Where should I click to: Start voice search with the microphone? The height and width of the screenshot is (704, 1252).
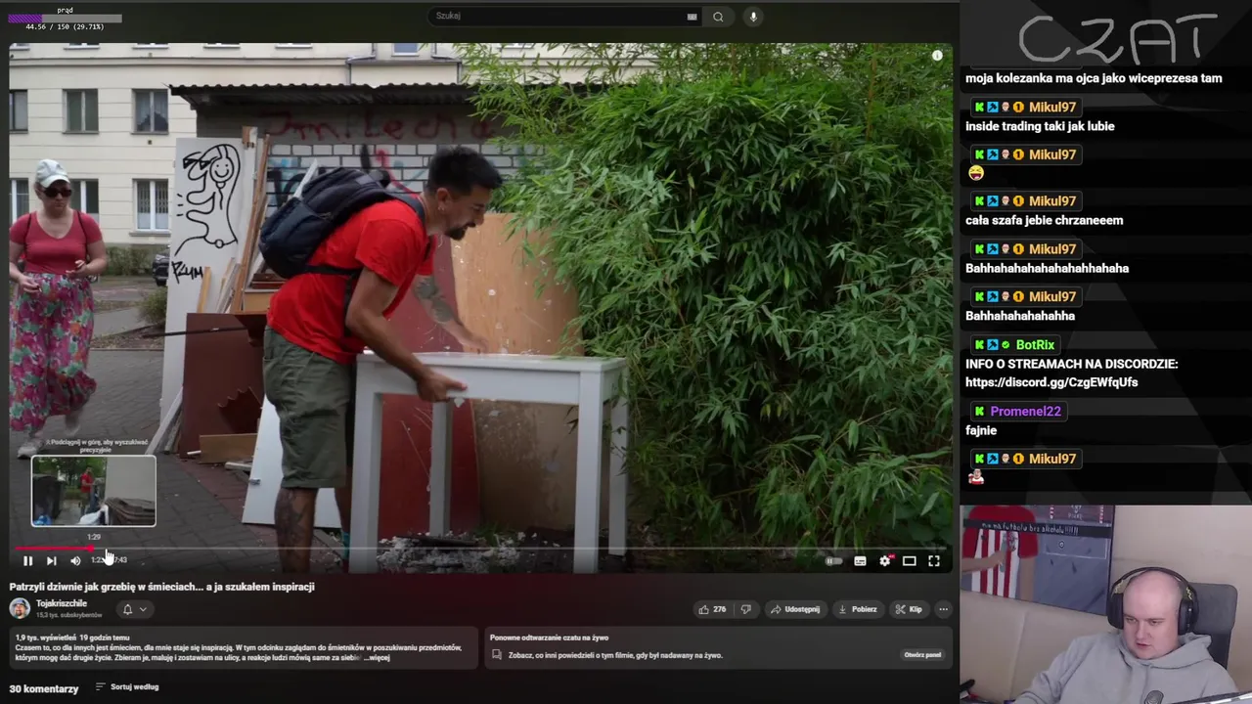(x=753, y=17)
